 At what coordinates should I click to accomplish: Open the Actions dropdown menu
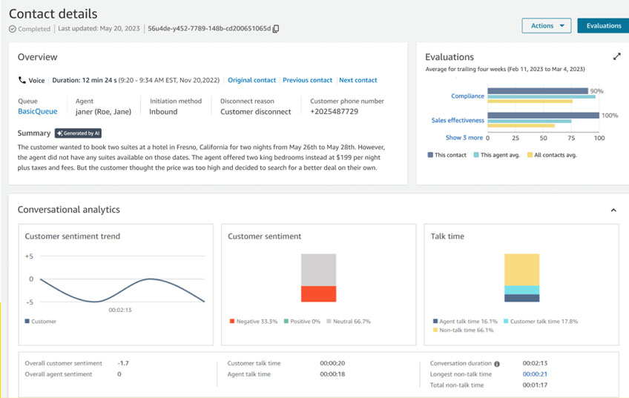[546, 26]
